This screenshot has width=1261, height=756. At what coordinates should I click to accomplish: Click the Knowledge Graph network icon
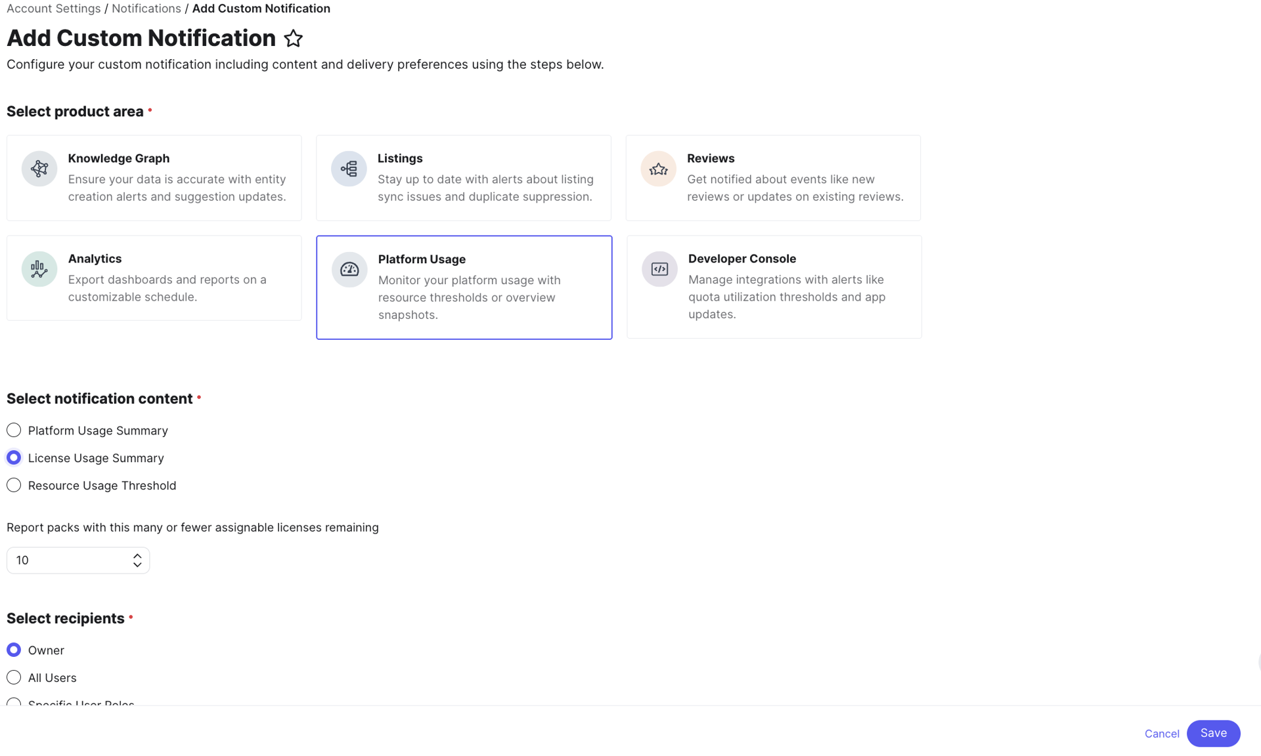point(39,169)
